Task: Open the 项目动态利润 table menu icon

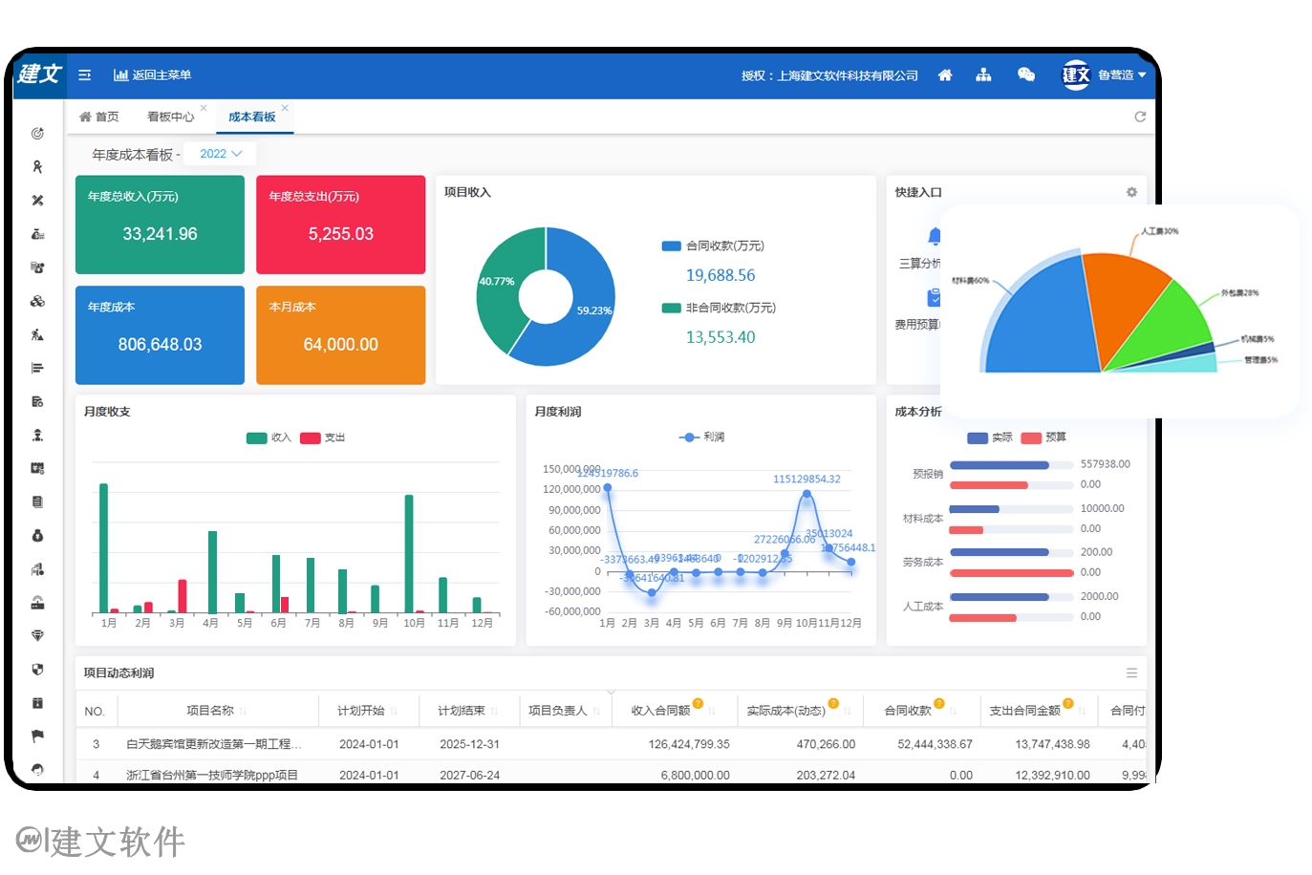Action: [x=1131, y=672]
